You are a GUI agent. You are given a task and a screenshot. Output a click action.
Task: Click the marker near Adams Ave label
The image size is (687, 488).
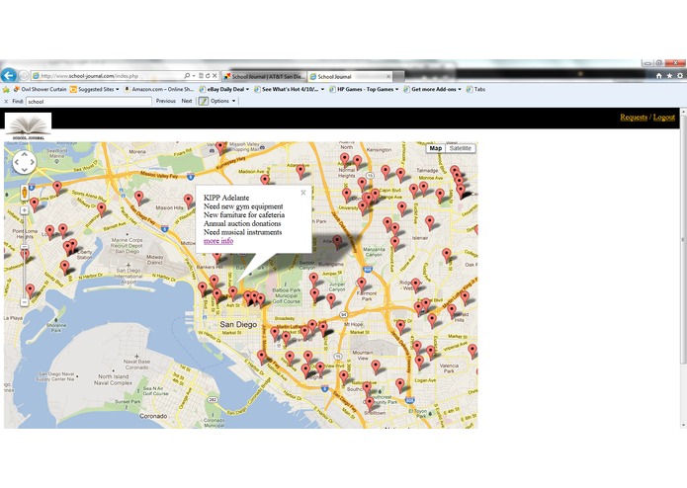301,171
